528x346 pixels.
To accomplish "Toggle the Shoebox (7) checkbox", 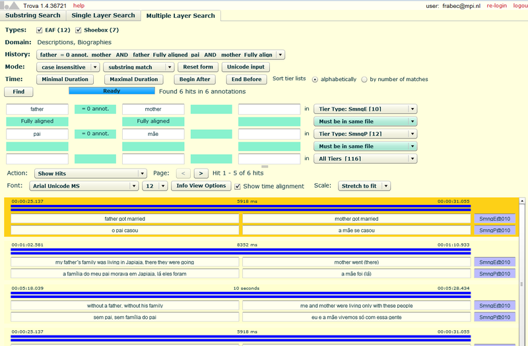I will [79, 30].
